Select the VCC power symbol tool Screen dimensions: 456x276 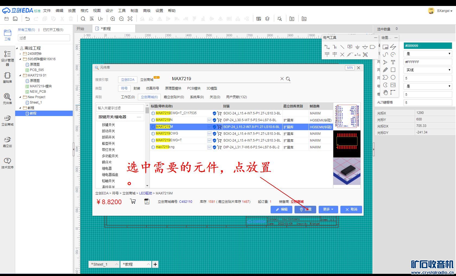click(327, 54)
